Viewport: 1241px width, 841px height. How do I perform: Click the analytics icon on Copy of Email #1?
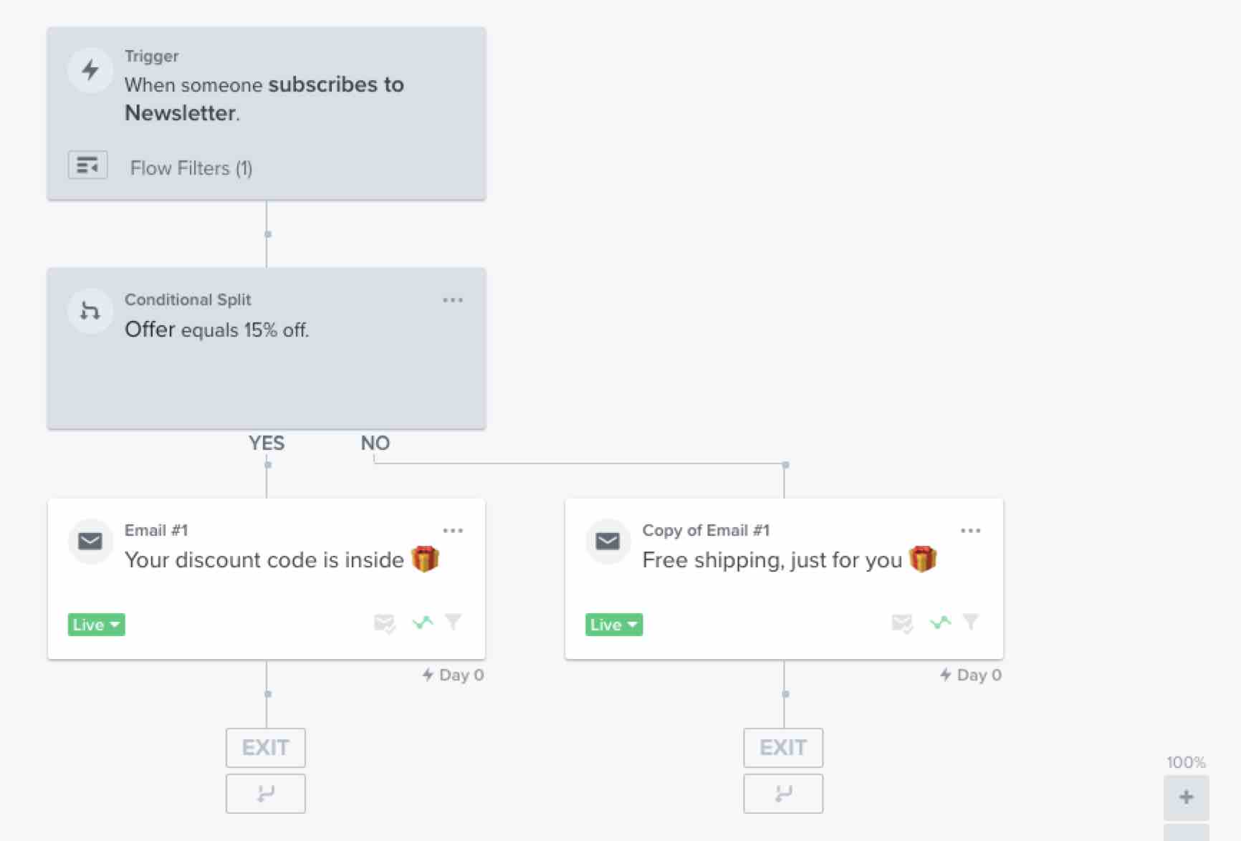coord(940,623)
